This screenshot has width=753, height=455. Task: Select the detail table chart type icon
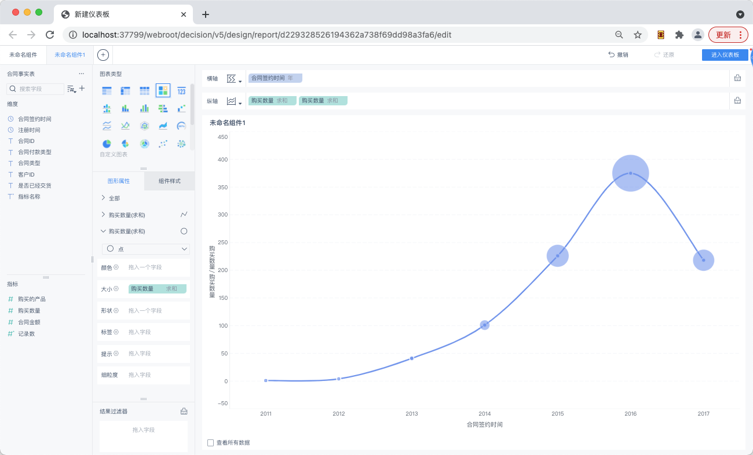coord(144,91)
